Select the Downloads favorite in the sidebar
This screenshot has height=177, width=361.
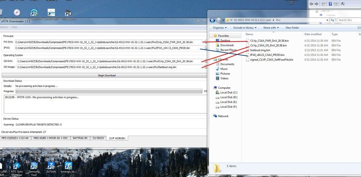click(227, 45)
